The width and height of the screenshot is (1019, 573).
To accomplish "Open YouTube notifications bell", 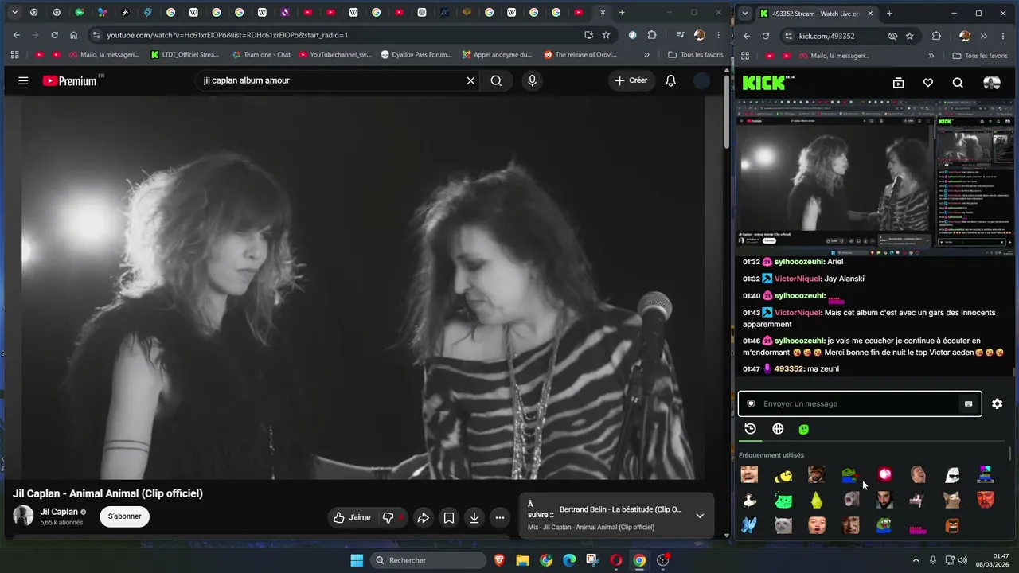I will [x=671, y=80].
